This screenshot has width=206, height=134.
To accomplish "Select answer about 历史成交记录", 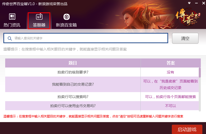I will 170,84.
